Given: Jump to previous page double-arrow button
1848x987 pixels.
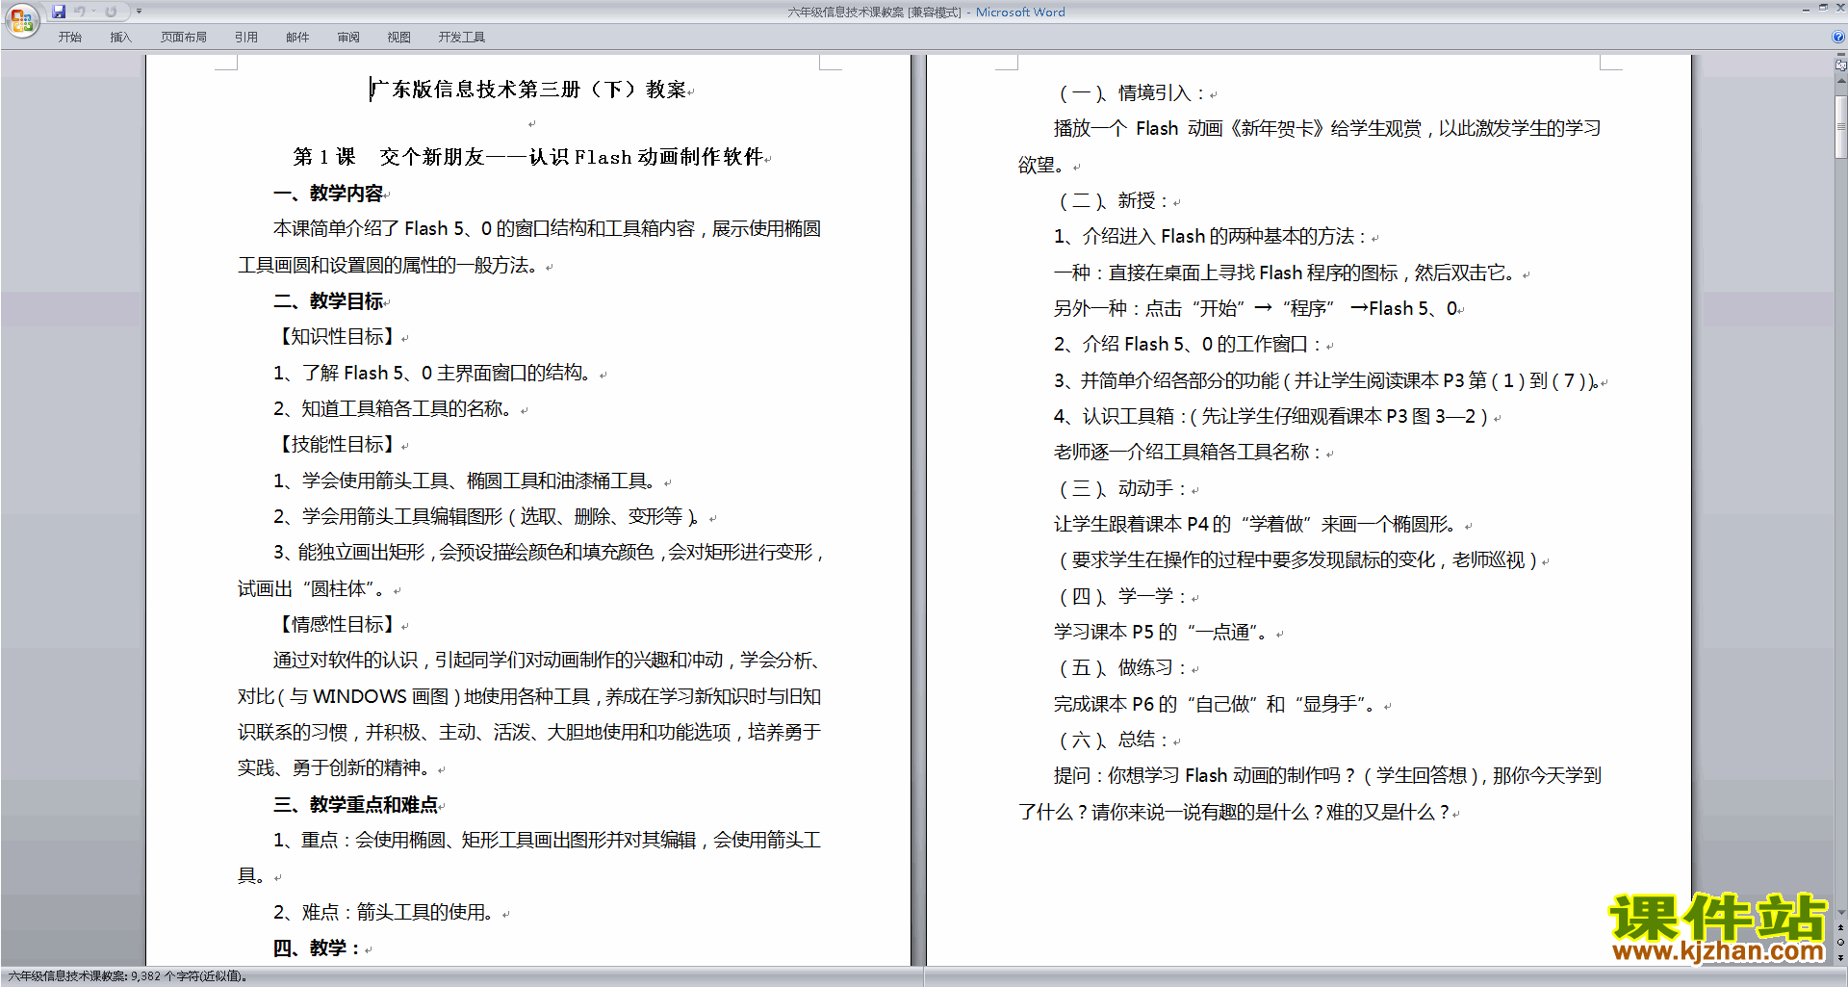Looking at the screenshot, I should coord(1840,927).
